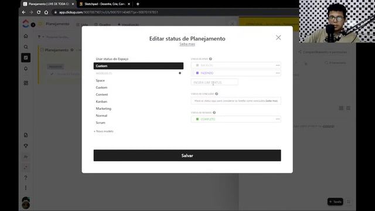This screenshot has height=211, width=375.
Task: Click the help icon next to active statuses label
Action: click(x=210, y=59)
